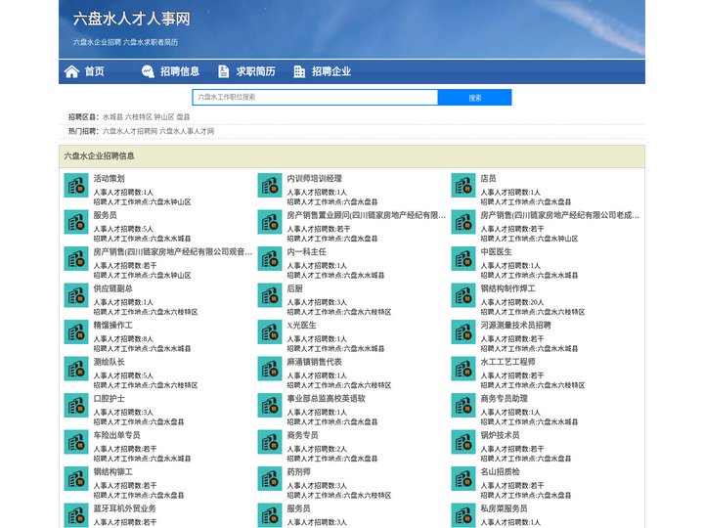Open the 药剂师 job listing
The width and height of the screenshot is (704, 528).
[x=298, y=472]
